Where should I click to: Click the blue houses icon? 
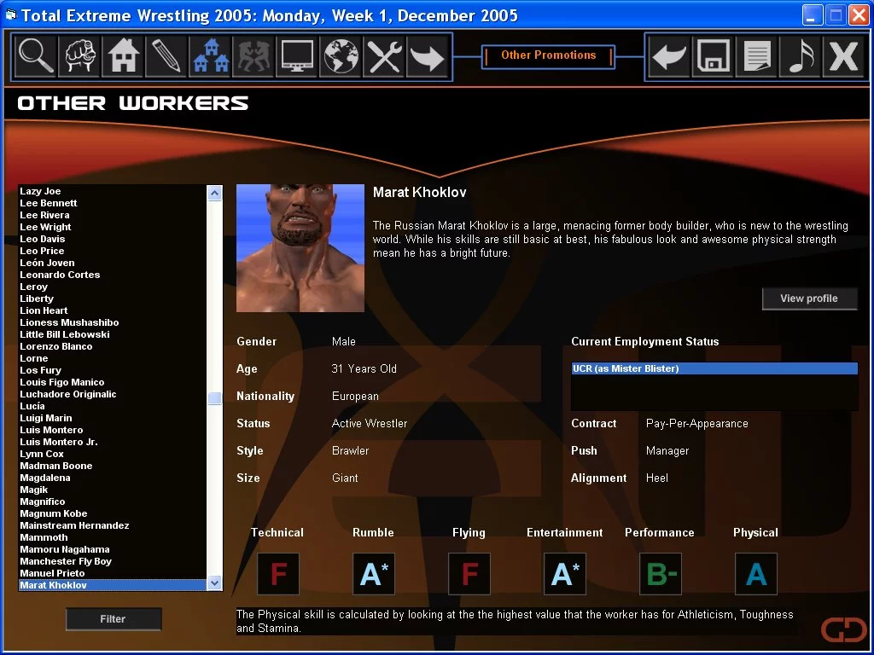[210, 55]
